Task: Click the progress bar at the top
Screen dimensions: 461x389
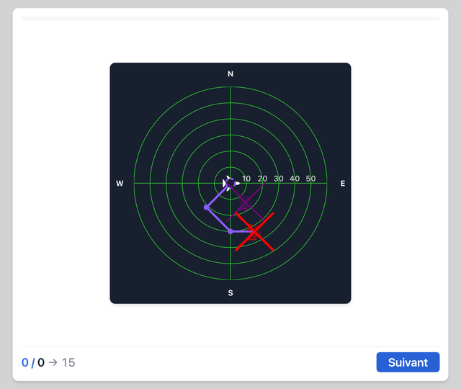Action: point(230,19)
